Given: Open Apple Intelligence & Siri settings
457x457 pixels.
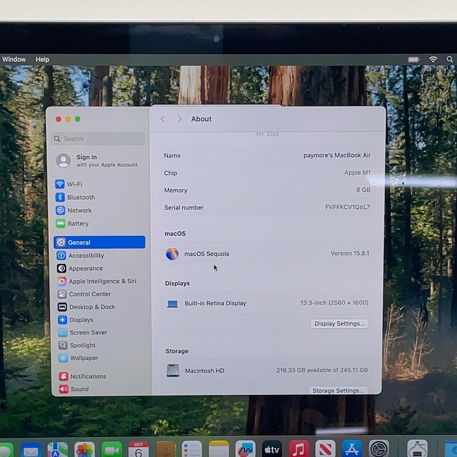Looking at the screenshot, I should click(97, 281).
